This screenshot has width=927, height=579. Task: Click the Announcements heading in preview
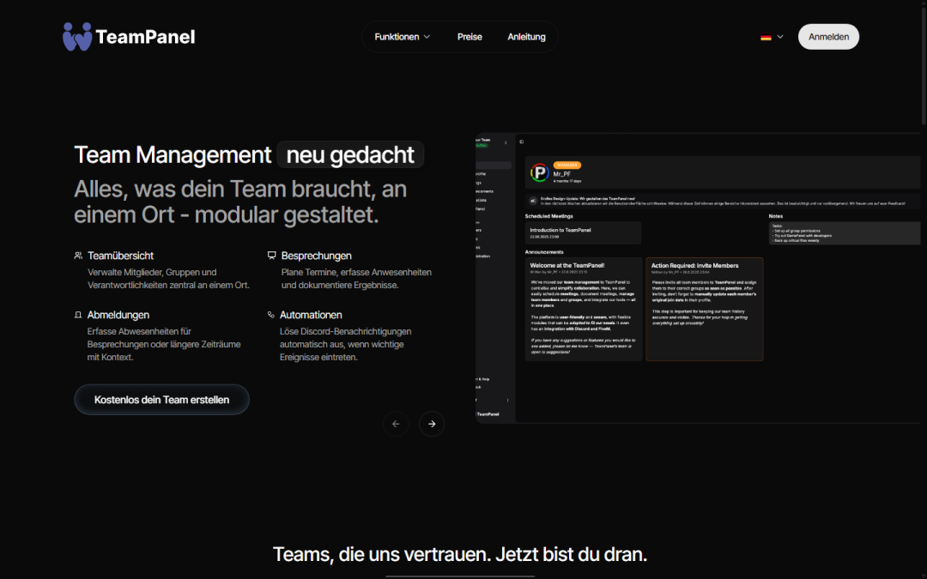544,252
